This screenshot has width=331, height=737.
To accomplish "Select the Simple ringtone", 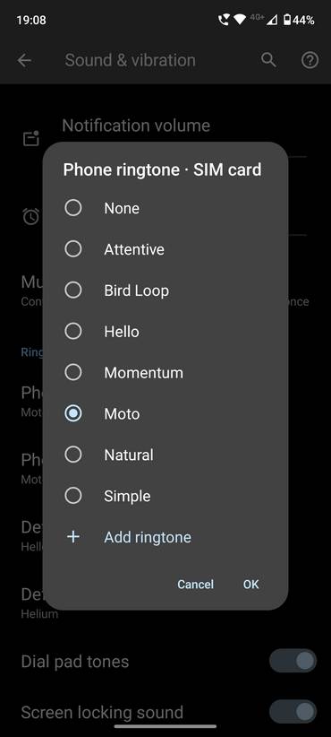I will (x=165, y=496).
